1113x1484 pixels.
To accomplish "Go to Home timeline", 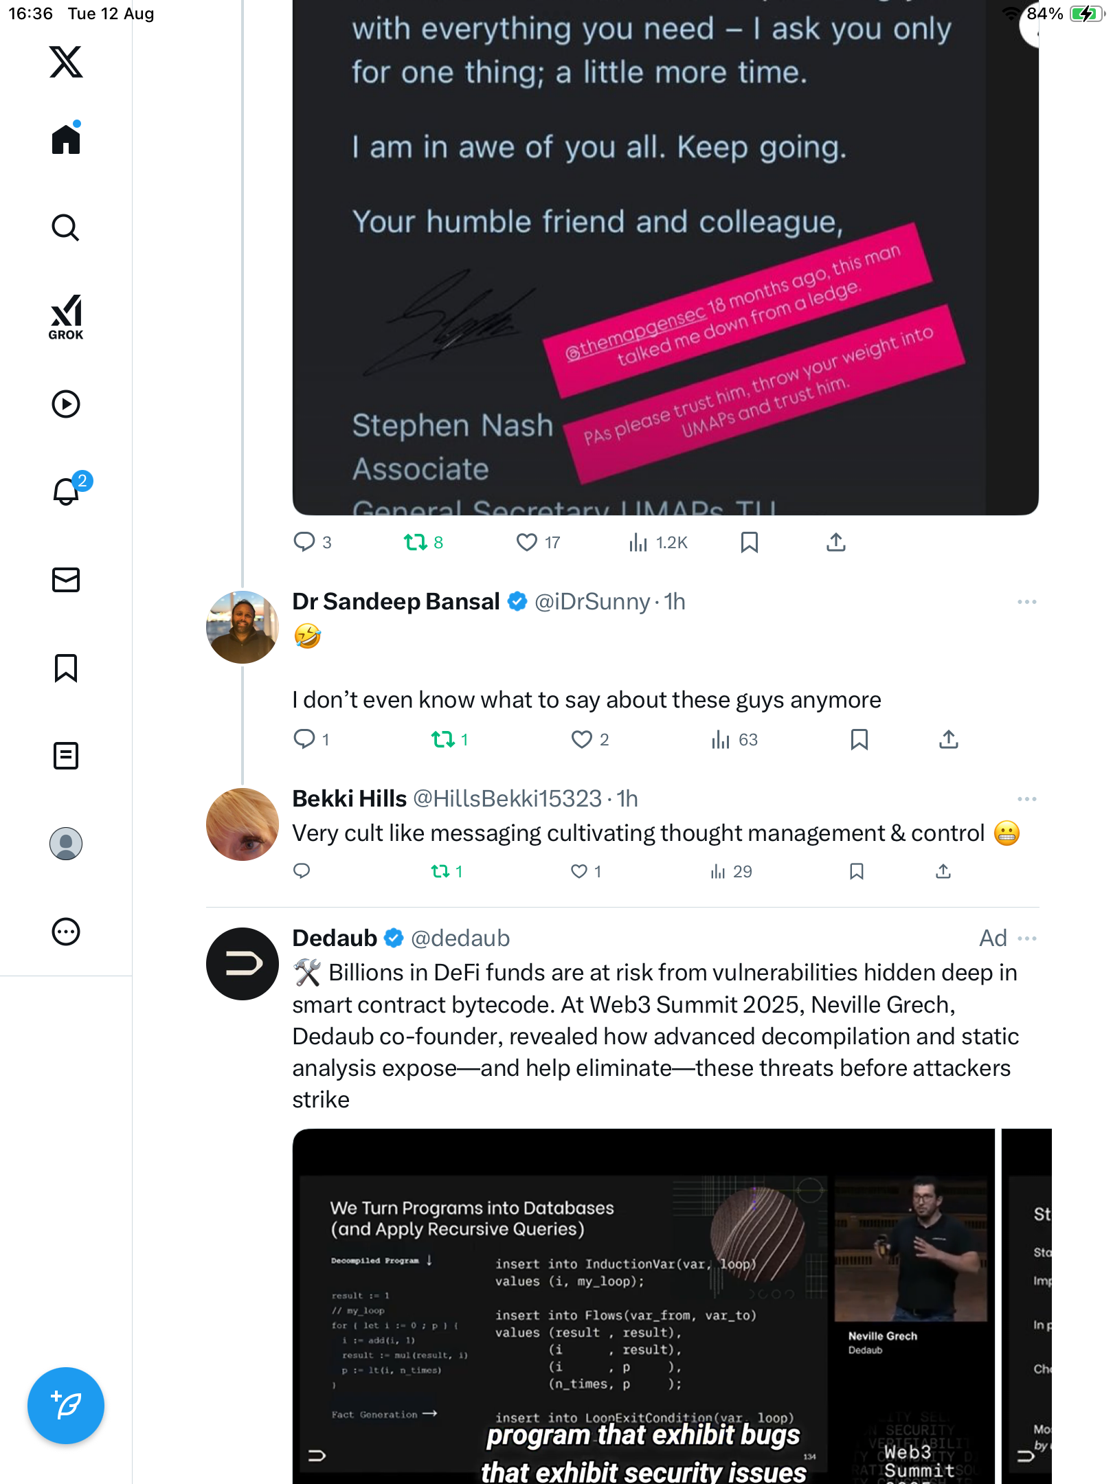I will [66, 139].
